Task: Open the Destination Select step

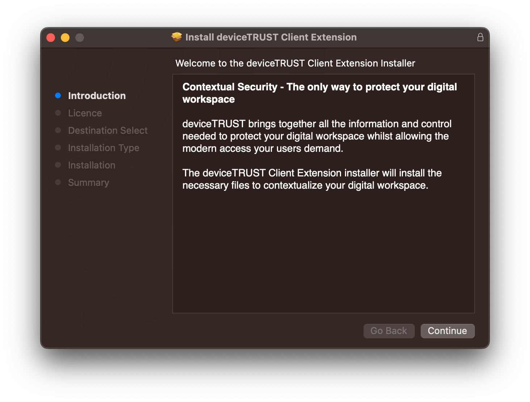Action: [108, 130]
